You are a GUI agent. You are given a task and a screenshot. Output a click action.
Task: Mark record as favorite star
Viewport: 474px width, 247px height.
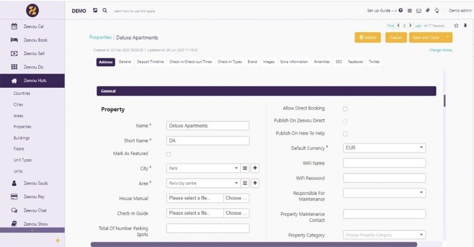[x=456, y=25]
